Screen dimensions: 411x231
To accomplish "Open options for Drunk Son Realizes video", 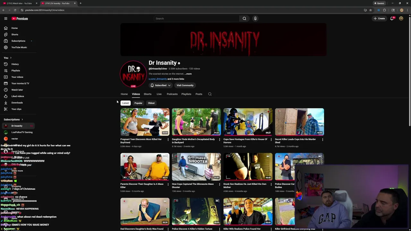I will tap(271, 184).
